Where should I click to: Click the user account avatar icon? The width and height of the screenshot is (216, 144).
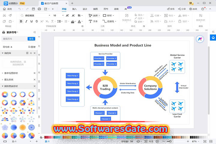[191, 3]
